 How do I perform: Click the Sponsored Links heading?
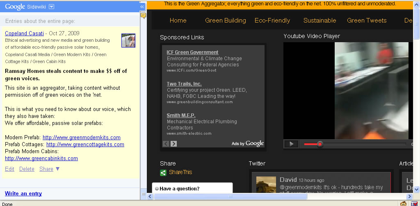pos(182,37)
